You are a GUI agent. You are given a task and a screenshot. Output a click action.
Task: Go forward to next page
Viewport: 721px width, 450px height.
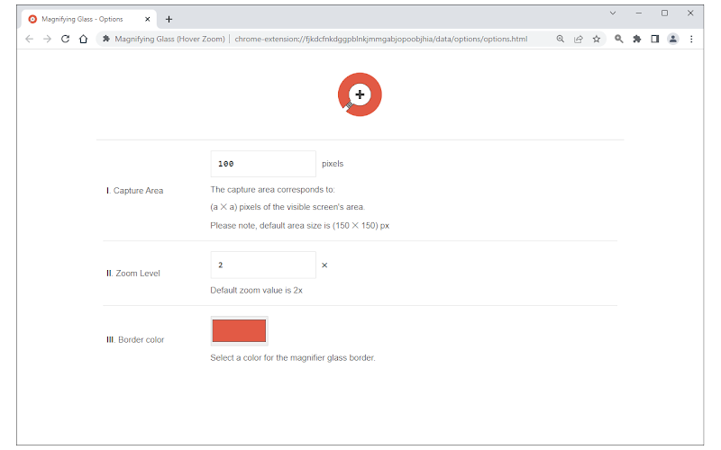[x=48, y=39]
